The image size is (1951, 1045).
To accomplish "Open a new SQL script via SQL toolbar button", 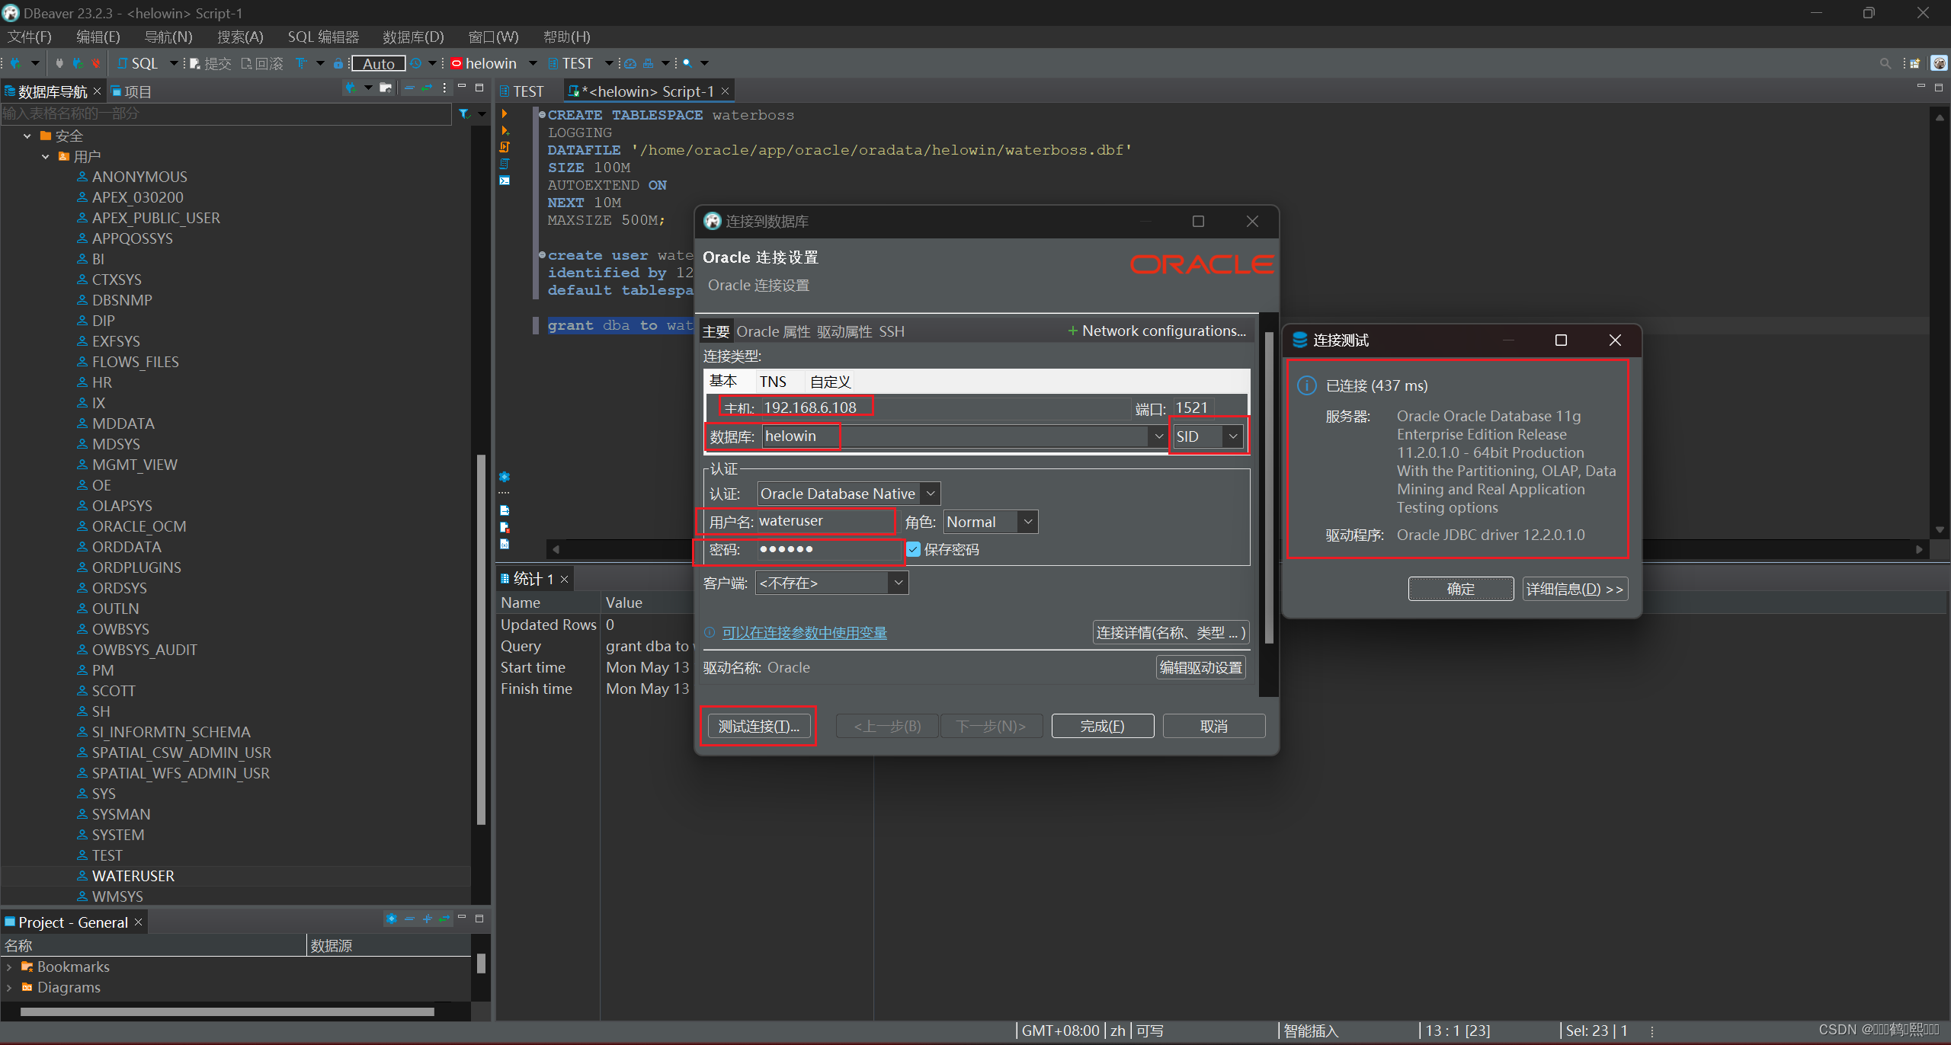I will (138, 63).
